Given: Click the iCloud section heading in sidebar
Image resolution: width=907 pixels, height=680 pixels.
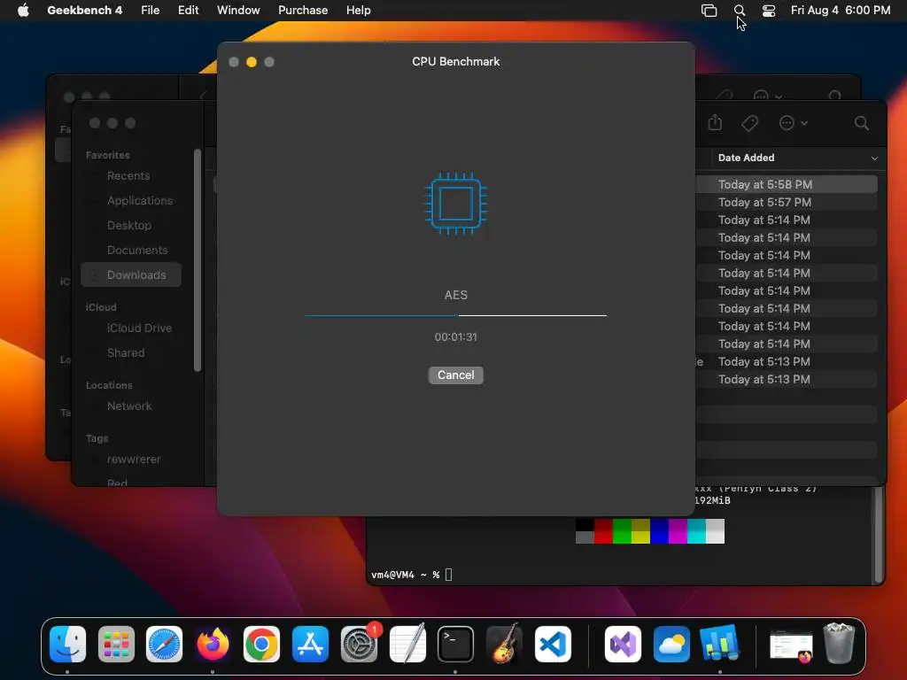Looking at the screenshot, I should click(x=101, y=307).
